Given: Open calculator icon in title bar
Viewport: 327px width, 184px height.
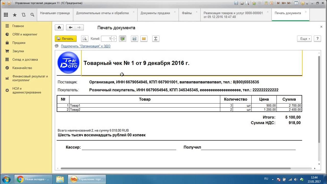Looking at the screenshot, I should [266, 3].
